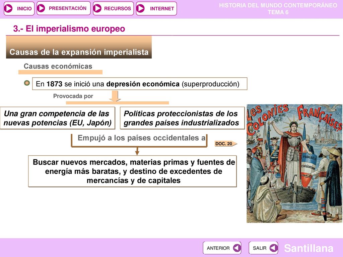The image size is (343, 257).
Task: Click the 'HISTORIA DEL MUNDO CONTEMPORÁNEO' header text
Action: pyautogui.click(x=278, y=5)
